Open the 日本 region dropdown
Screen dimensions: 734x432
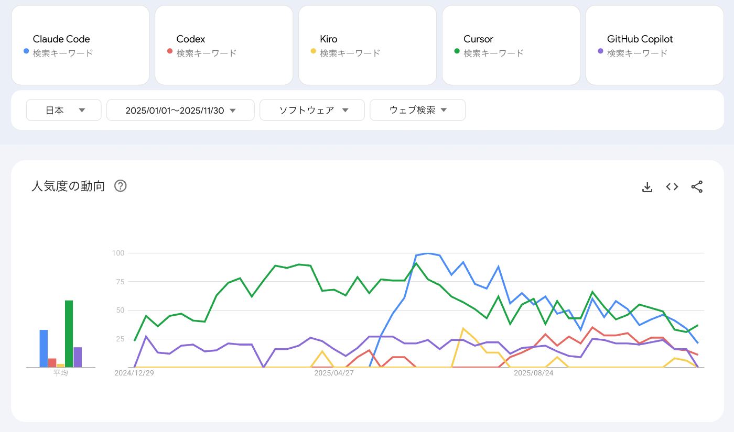(63, 110)
